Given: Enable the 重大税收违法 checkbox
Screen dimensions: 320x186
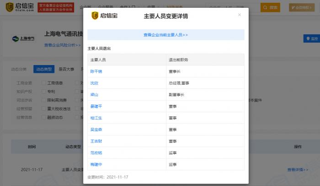Looking at the screenshot, I should [x=44, y=109].
